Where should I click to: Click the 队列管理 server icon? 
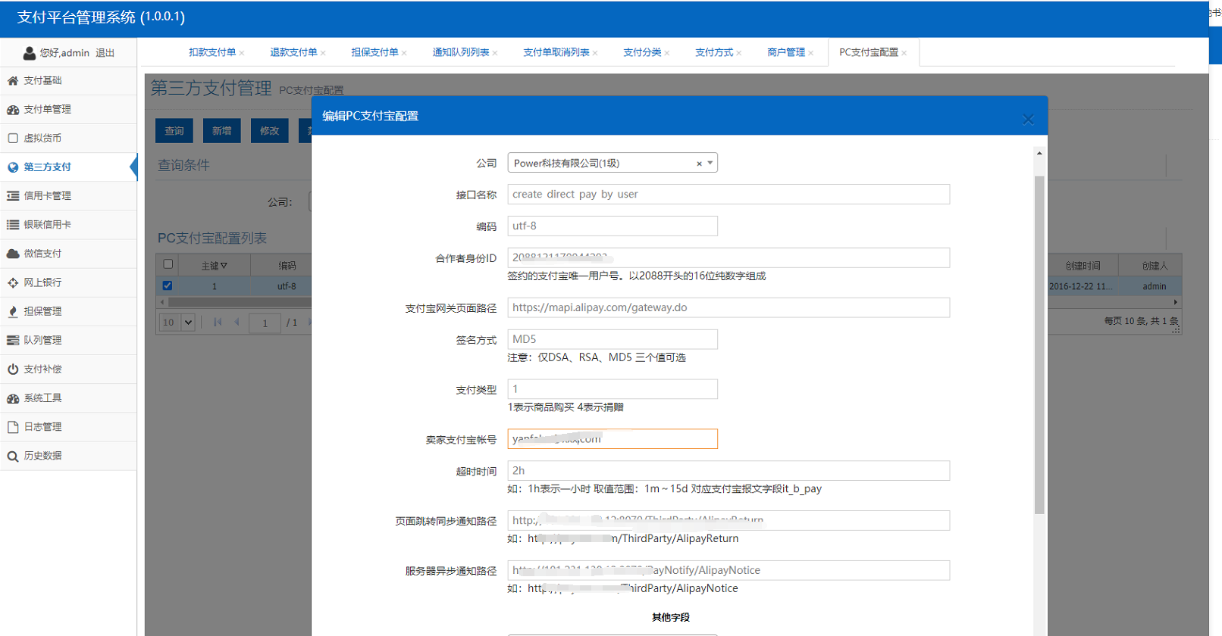tap(13, 340)
